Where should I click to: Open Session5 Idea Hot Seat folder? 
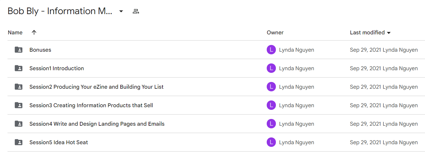pyautogui.click(x=59, y=142)
